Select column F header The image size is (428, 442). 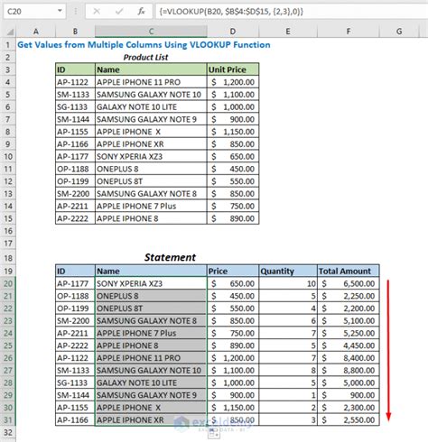tap(349, 32)
